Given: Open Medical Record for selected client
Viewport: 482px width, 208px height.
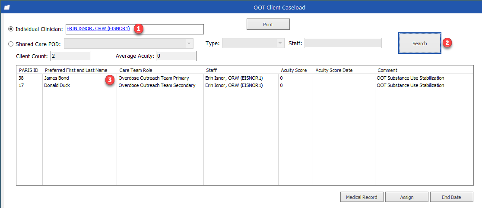Looking at the screenshot, I should [361, 197].
